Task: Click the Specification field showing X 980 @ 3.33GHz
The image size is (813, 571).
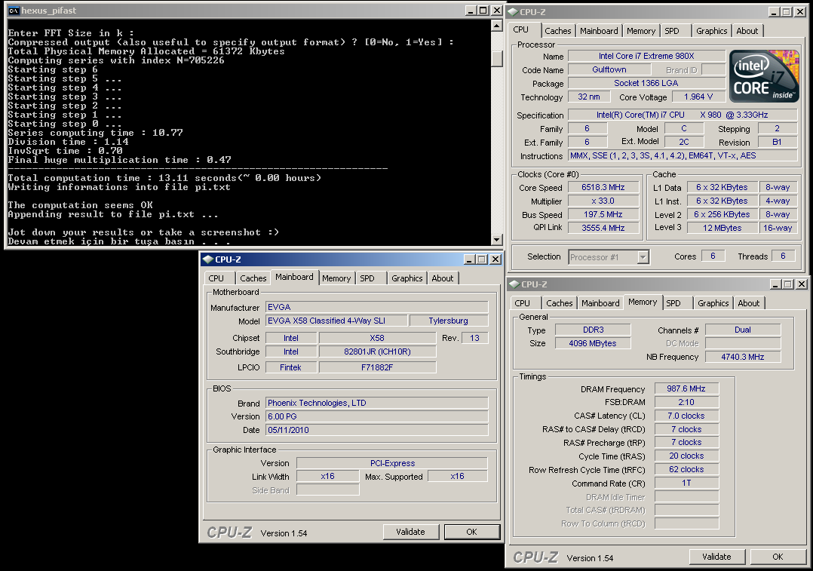Action: pyautogui.click(x=683, y=115)
